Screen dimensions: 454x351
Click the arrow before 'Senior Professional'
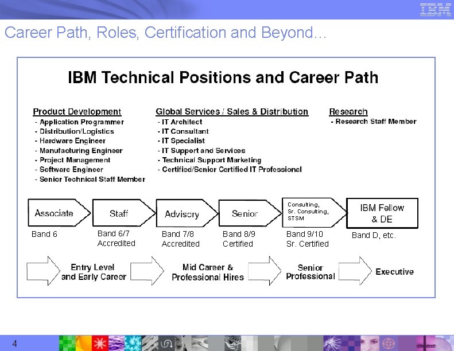point(265,271)
